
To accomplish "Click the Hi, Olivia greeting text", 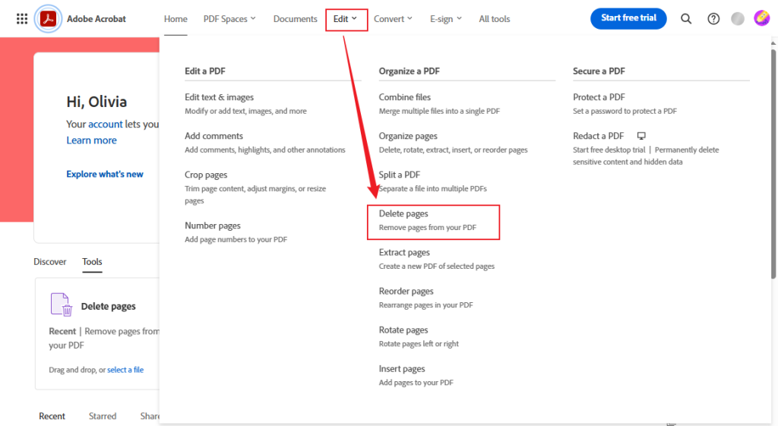I will click(x=96, y=102).
